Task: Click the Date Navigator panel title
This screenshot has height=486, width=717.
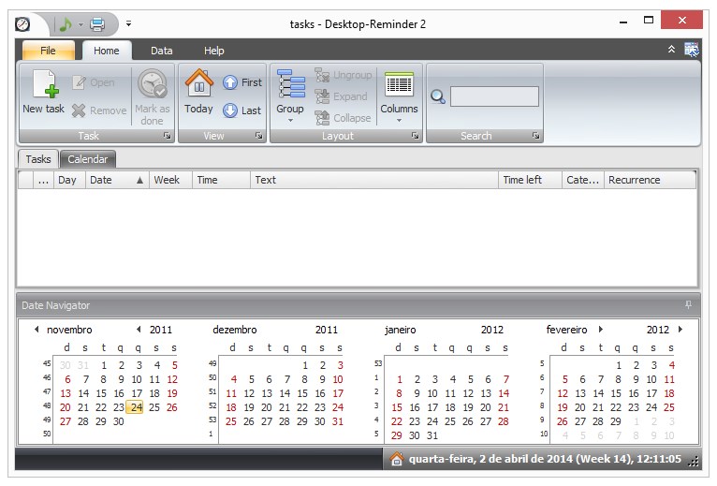Action: pyautogui.click(x=56, y=305)
